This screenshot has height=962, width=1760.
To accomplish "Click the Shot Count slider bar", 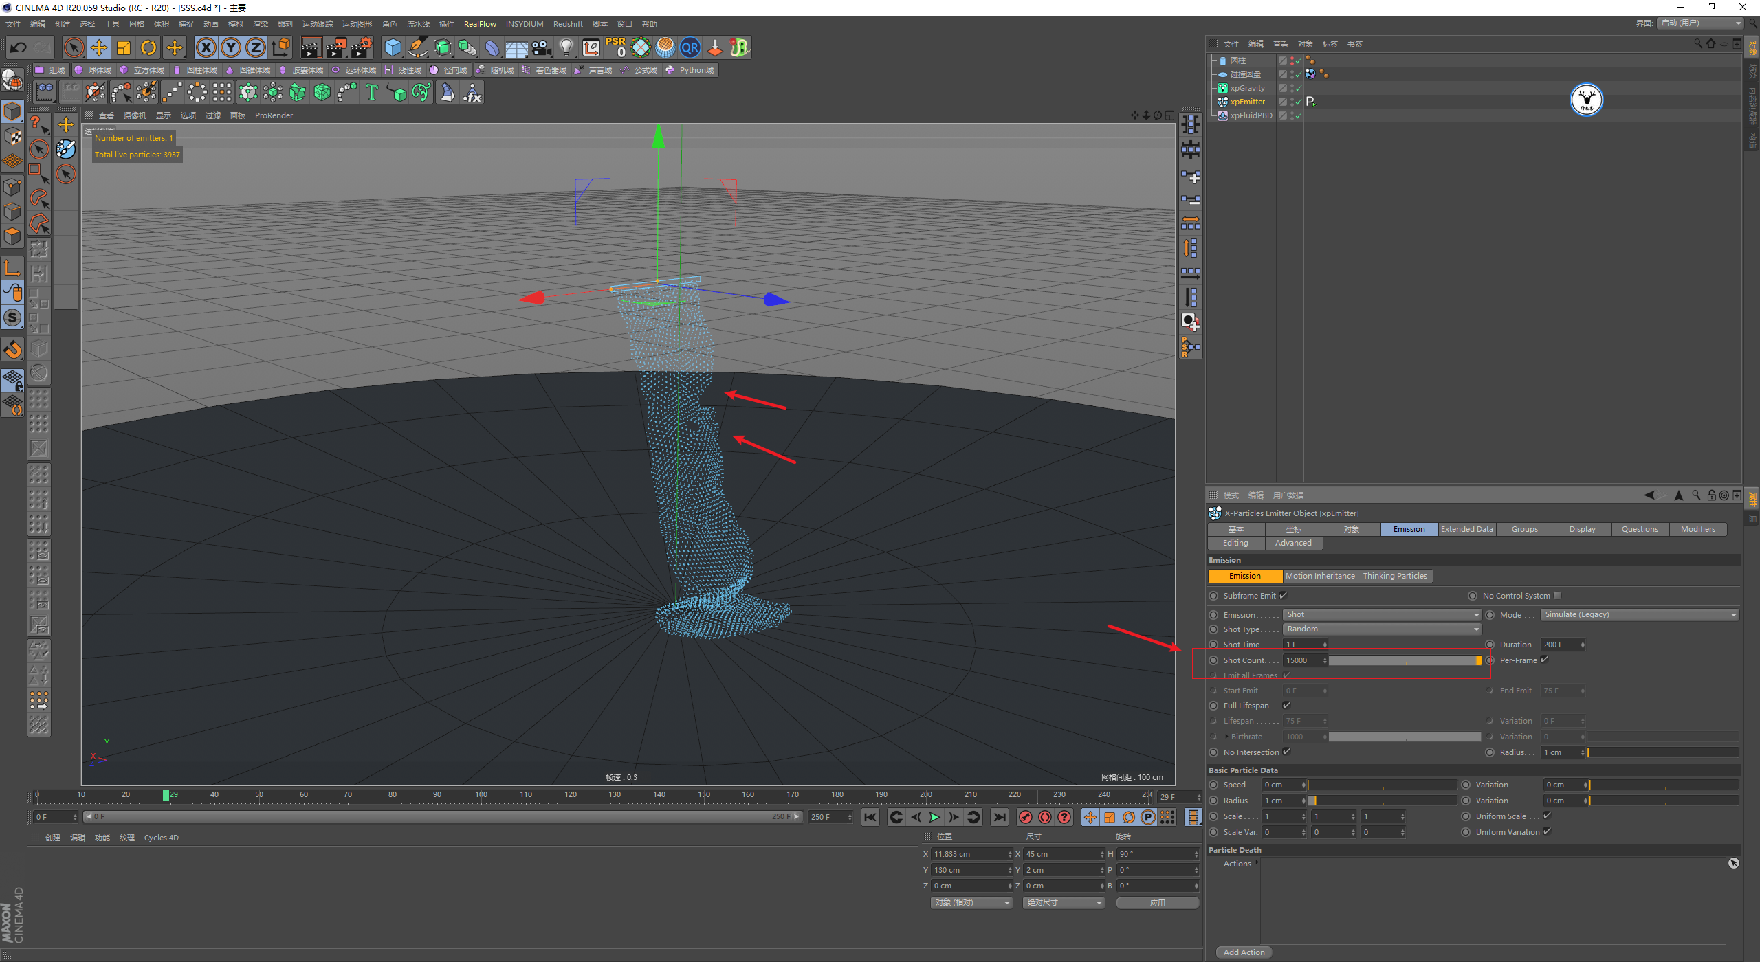I will (x=1404, y=660).
